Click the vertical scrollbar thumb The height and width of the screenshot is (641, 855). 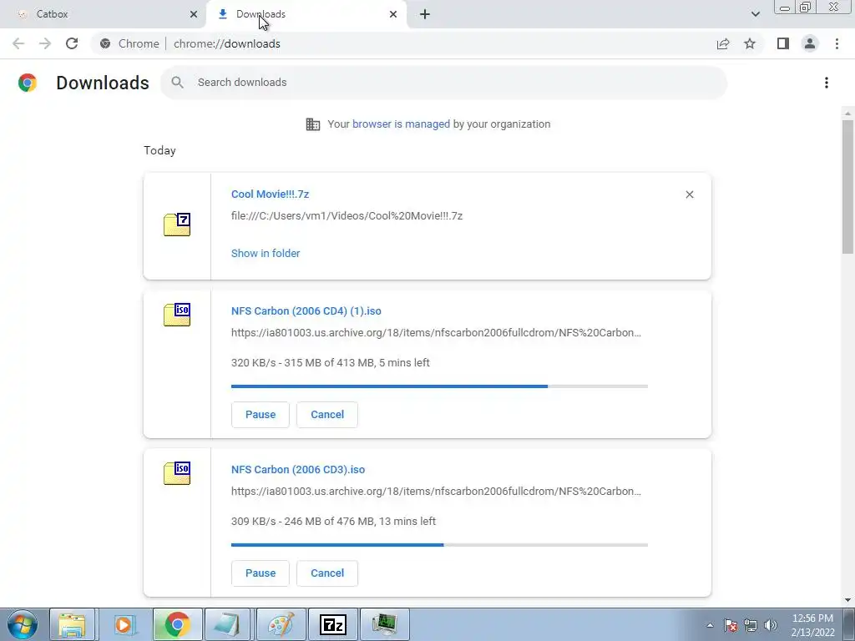tap(847, 186)
